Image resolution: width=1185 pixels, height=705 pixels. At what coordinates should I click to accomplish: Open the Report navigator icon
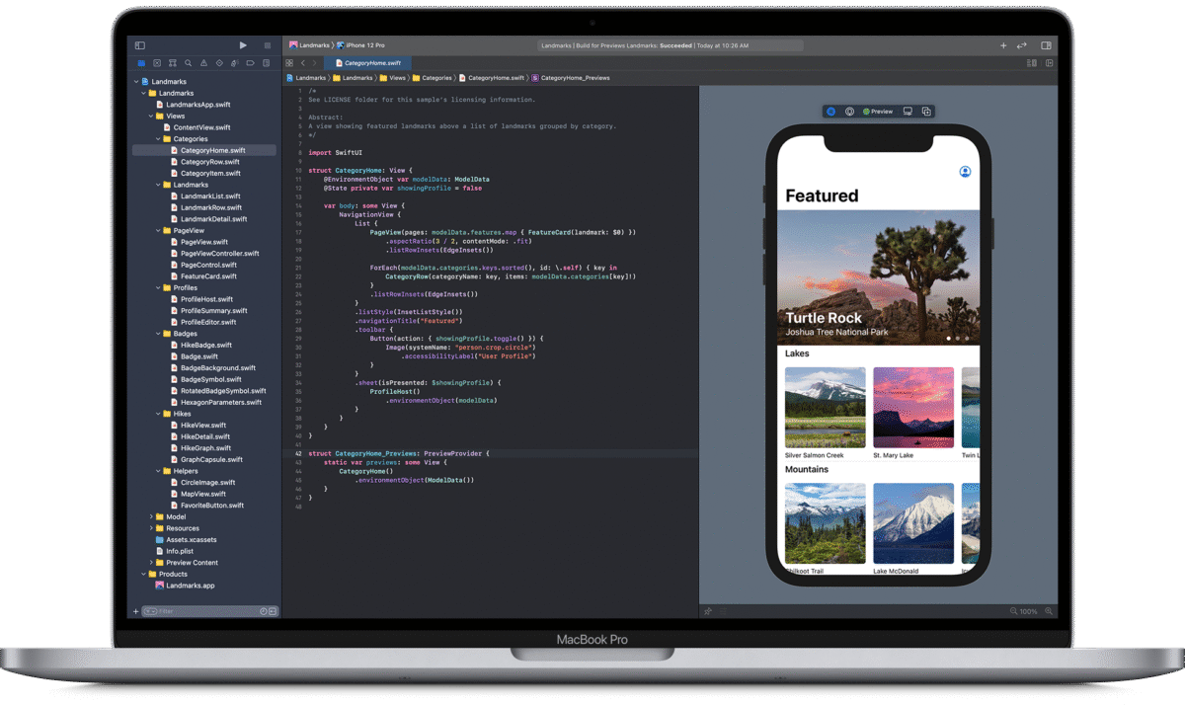point(266,63)
